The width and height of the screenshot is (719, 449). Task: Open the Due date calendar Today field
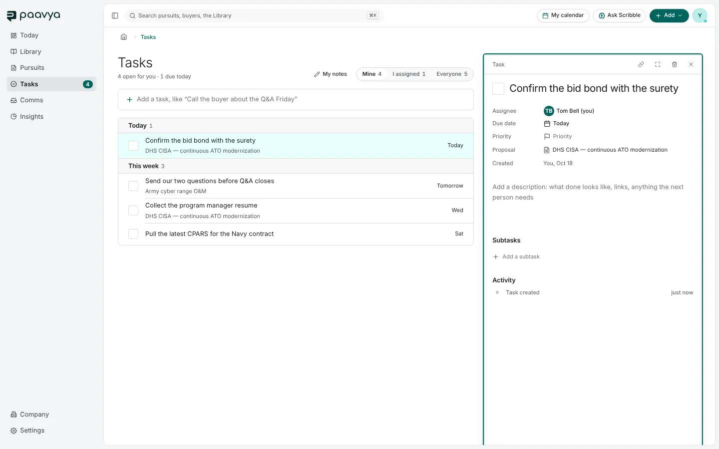[557, 123]
